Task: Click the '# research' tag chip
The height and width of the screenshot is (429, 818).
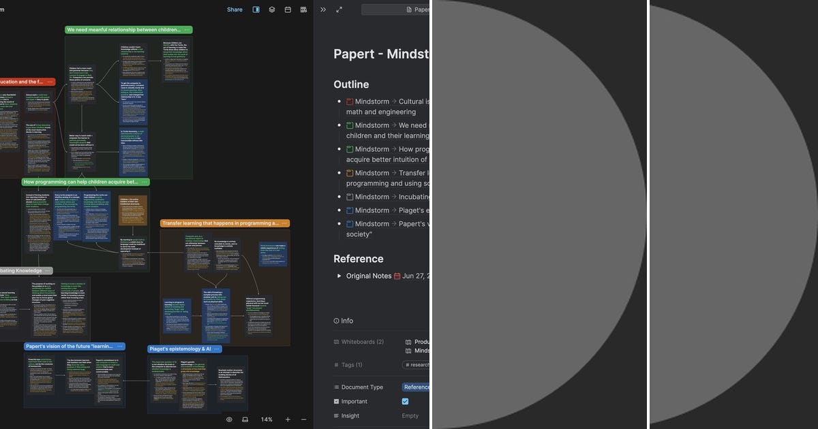Action: [x=416, y=365]
